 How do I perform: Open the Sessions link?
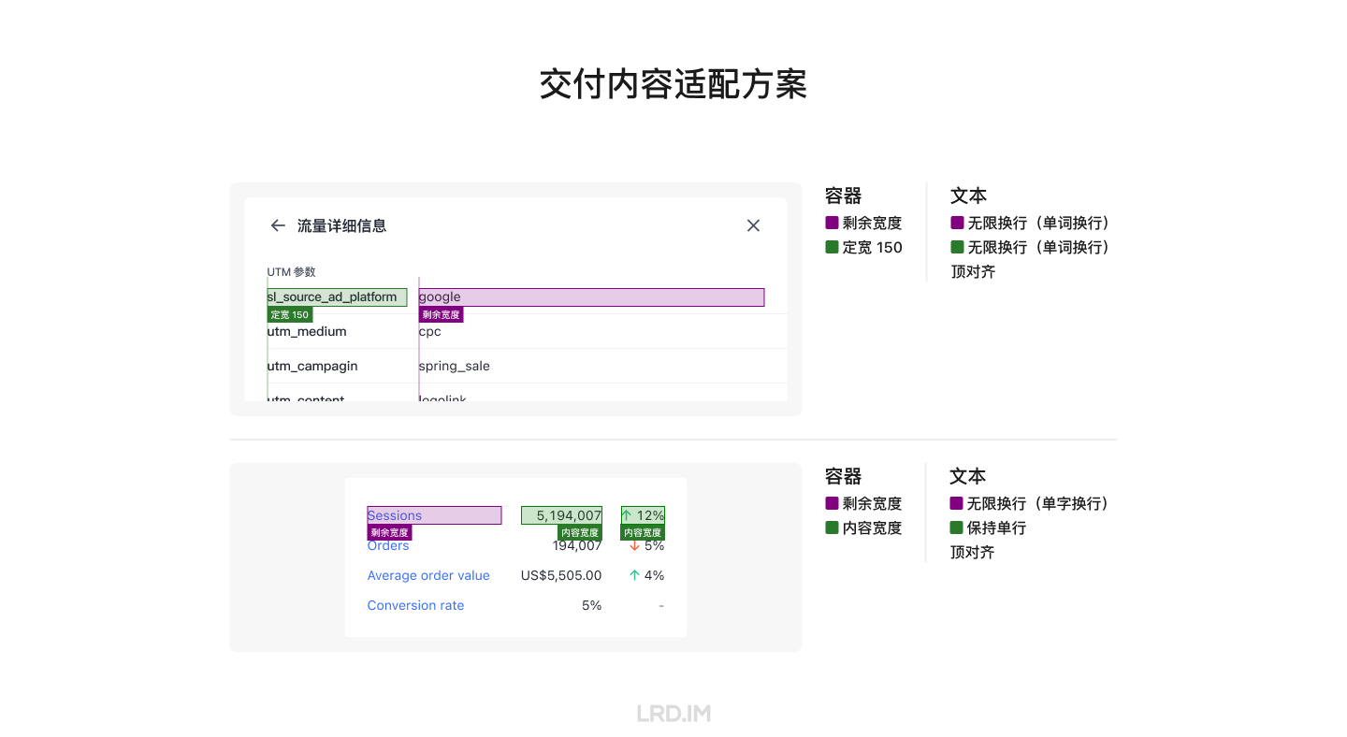(395, 515)
